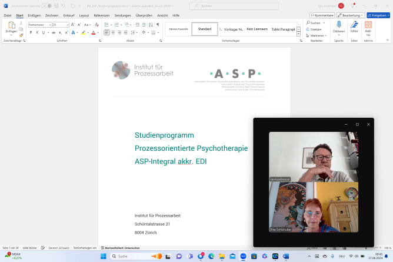Click the lightbulb notification icon in title bar

tap(353, 6)
